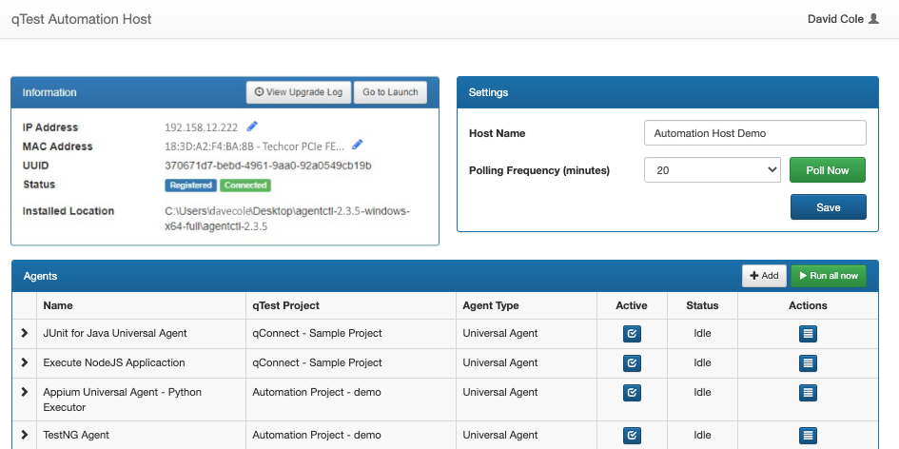Screen dimensions: 899x449
Task: Edit the IP Address with pencil icon
Action: coord(252,127)
